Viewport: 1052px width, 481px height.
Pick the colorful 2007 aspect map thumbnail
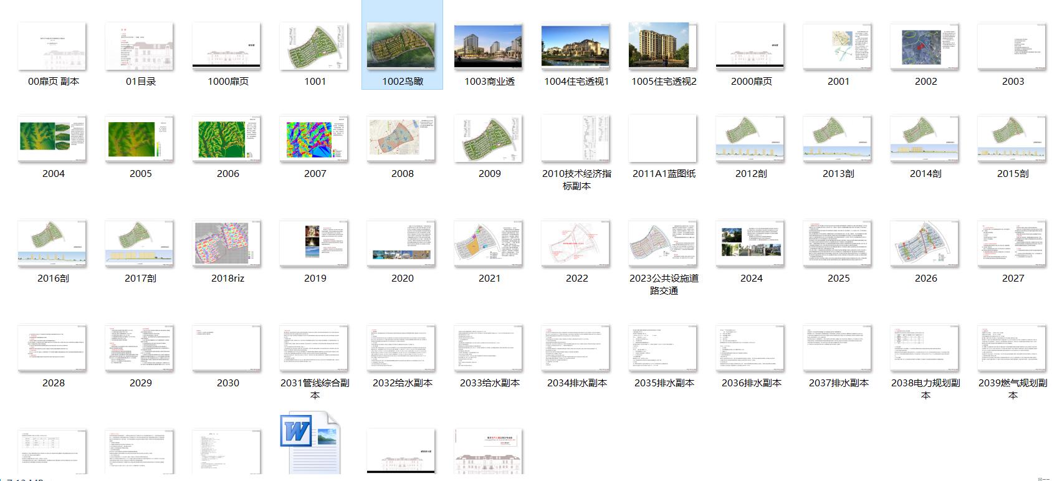[315, 139]
